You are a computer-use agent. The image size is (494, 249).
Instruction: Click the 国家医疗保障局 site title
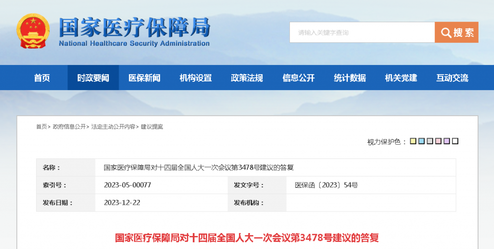pyautogui.click(x=135, y=27)
